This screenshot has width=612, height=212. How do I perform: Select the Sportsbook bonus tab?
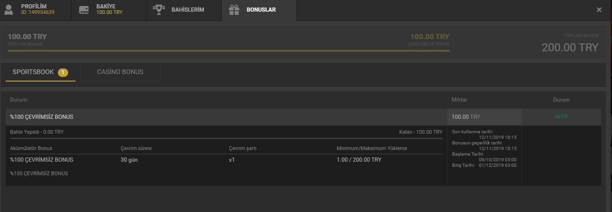coord(33,72)
